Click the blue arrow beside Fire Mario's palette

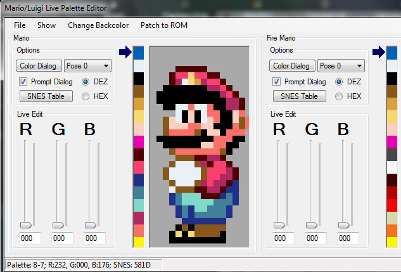pyautogui.click(x=378, y=53)
